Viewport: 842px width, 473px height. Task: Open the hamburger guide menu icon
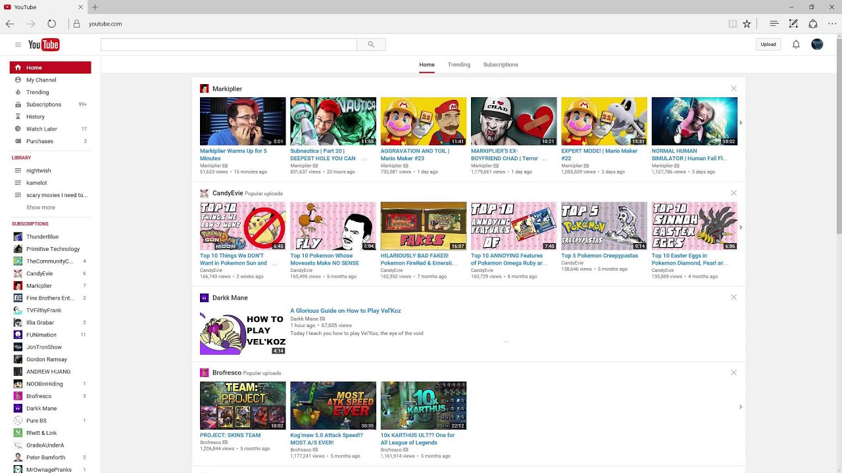pyautogui.click(x=18, y=45)
